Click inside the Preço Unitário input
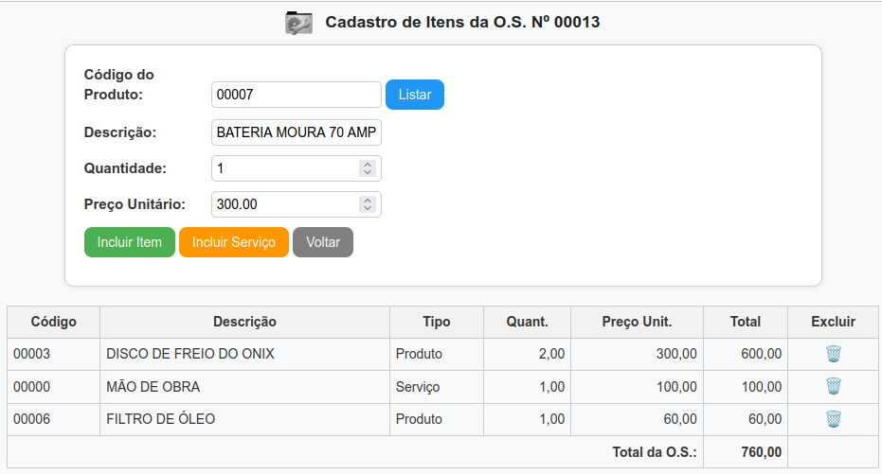882x474 pixels. coord(284,204)
